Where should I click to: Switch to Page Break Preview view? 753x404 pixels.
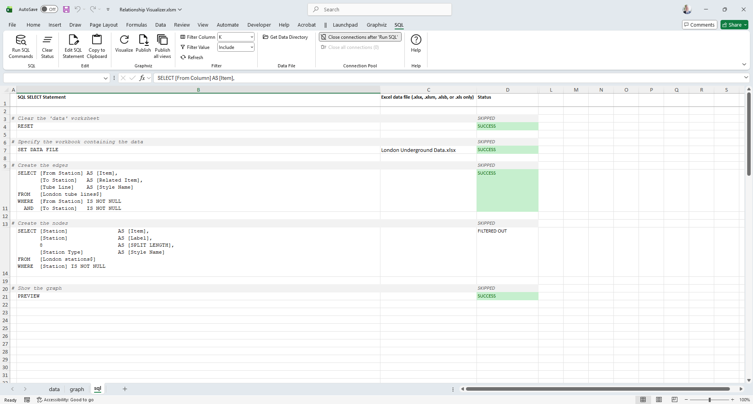click(x=674, y=400)
